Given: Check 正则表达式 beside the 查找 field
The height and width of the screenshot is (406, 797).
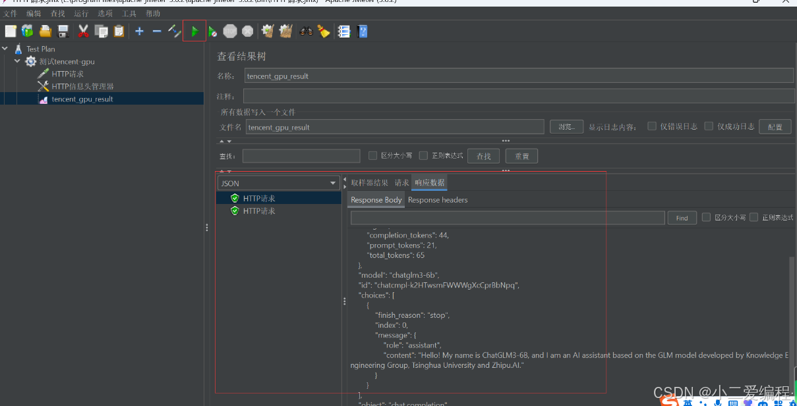Looking at the screenshot, I should coord(423,156).
